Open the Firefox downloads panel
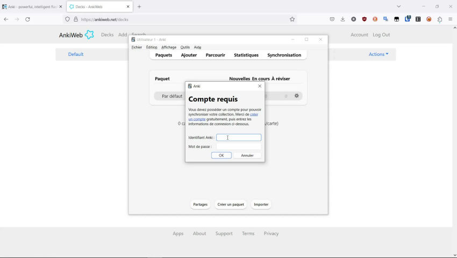The width and height of the screenshot is (457, 258). [x=343, y=19]
